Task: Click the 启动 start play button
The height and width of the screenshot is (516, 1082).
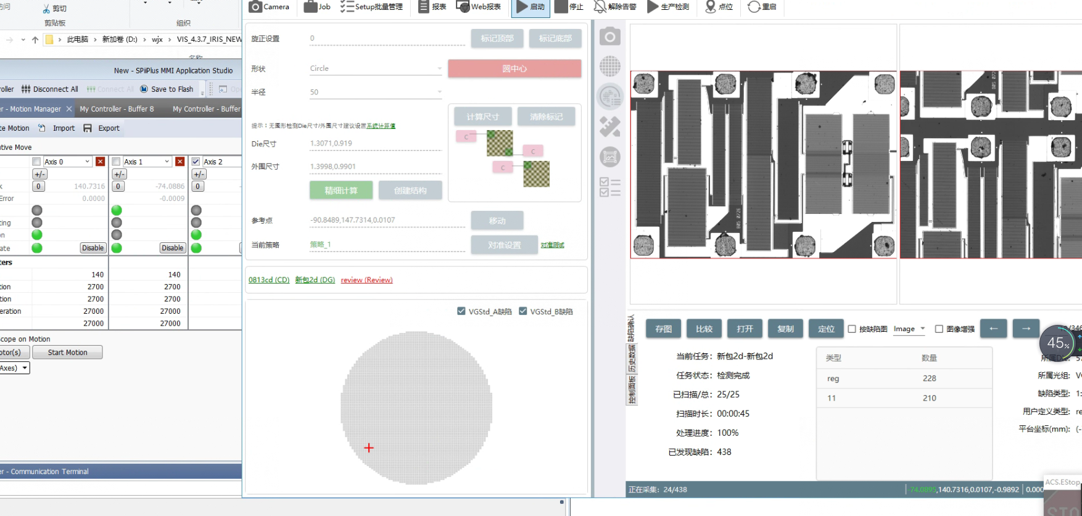Action: point(531,7)
